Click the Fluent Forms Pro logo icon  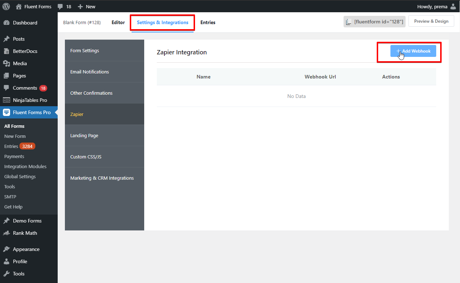[x=6, y=112]
